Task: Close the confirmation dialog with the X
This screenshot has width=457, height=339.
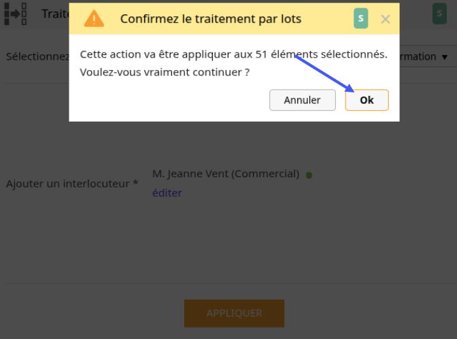Action: (386, 19)
